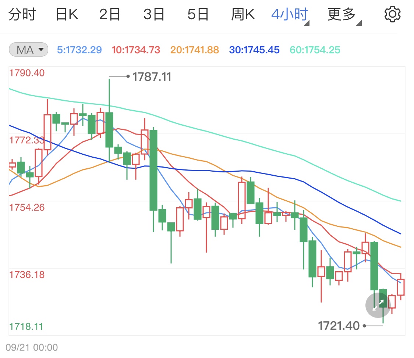Screen dimensions: 414x358
Task: Open the 5日 five-day chart
Action: point(198,14)
